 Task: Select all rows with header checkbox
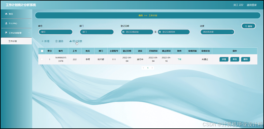tap(42, 51)
